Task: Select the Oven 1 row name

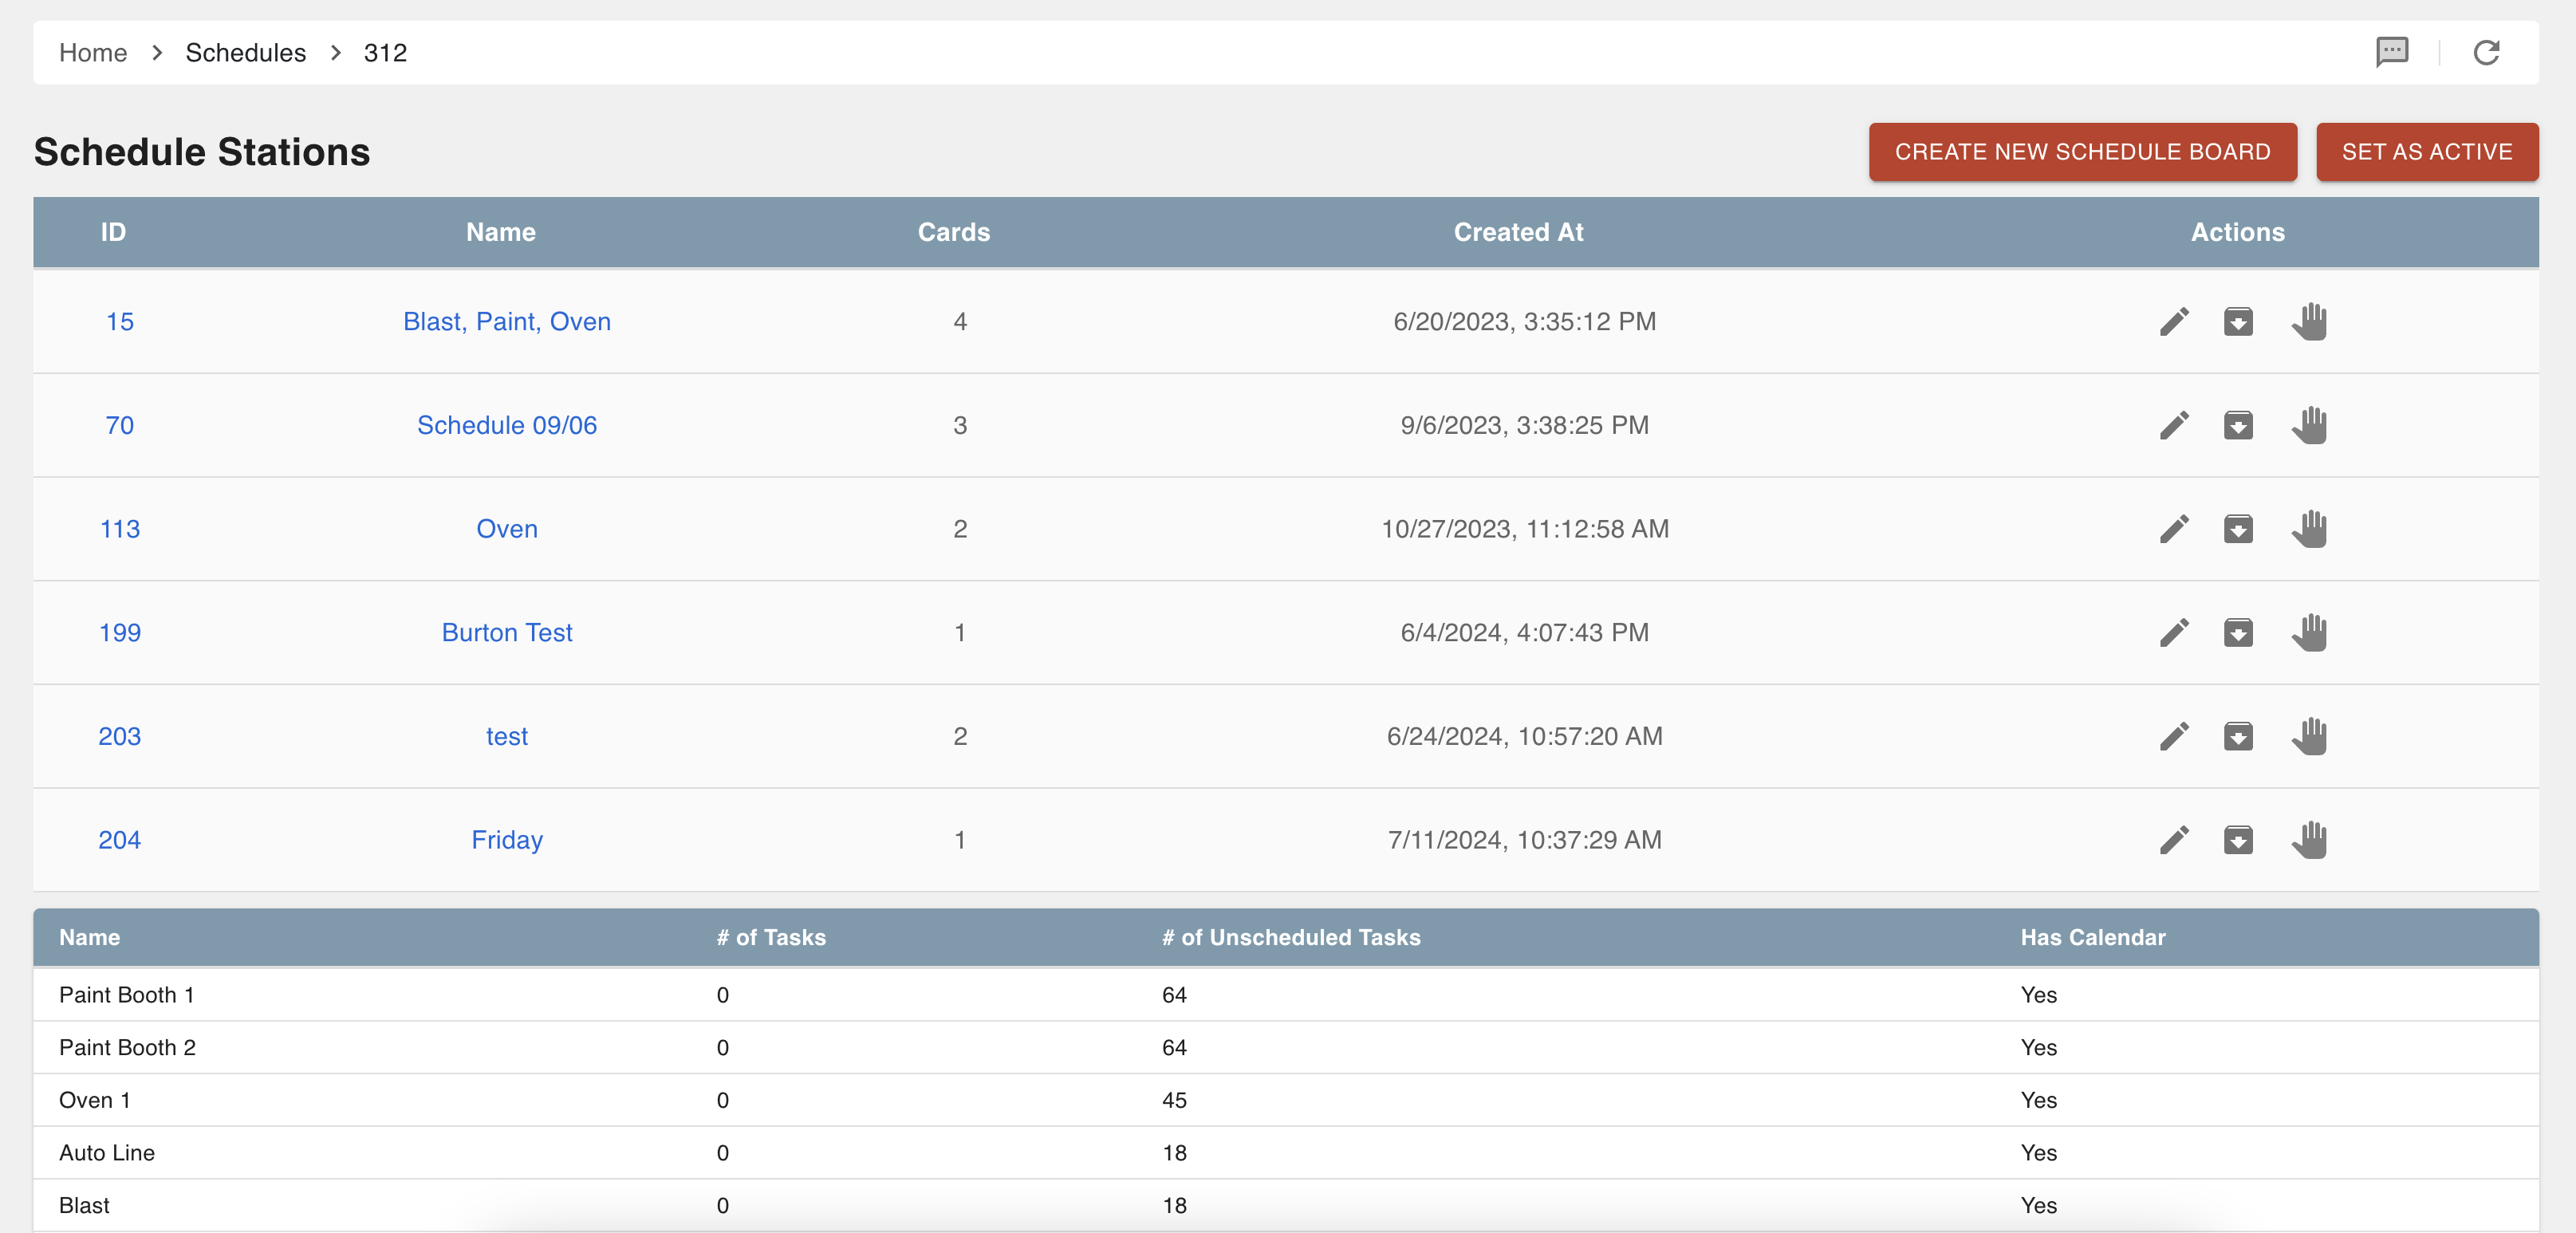Action: 95,1101
